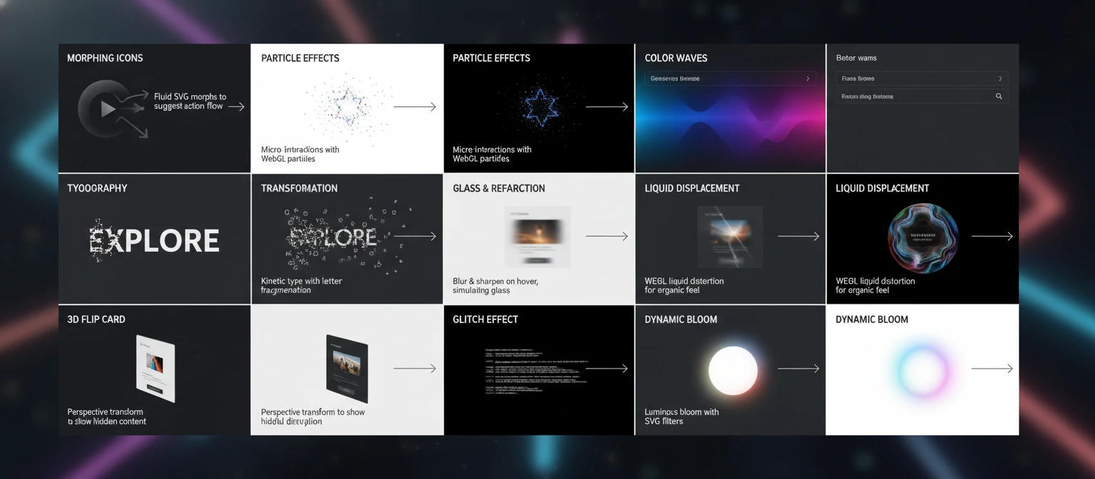Open the chevron dropdown in Color Waves card
The height and width of the screenshot is (479, 1095).
808,78
